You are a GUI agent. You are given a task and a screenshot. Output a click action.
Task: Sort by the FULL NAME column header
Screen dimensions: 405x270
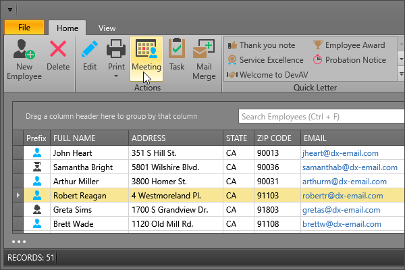pos(89,138)
